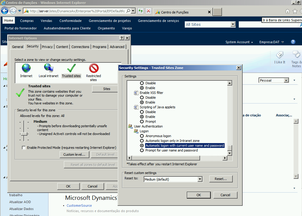The height and width of the screenshot is (216, 302).
Task: Click the Reset... button in Security Settings
Action: point(221,179)
